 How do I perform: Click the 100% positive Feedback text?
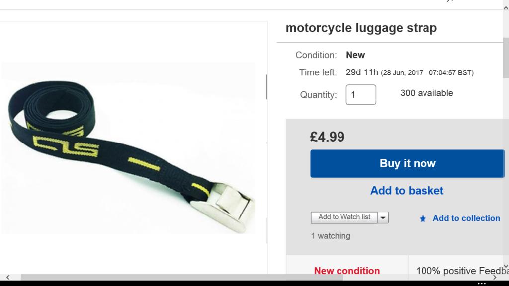pyautogui.click(x=462, y=271)
